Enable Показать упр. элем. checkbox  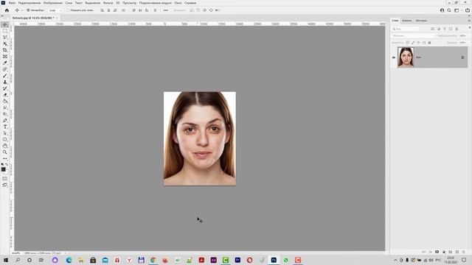68,10
